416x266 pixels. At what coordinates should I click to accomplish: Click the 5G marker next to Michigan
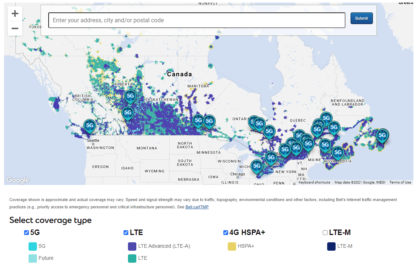(257, 166)
